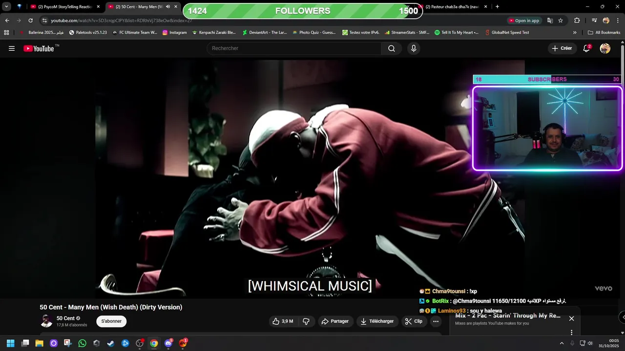Viewport: 625px width, 351px height.
Task: Open the Windows Start menu
Action: coord(10,343)
